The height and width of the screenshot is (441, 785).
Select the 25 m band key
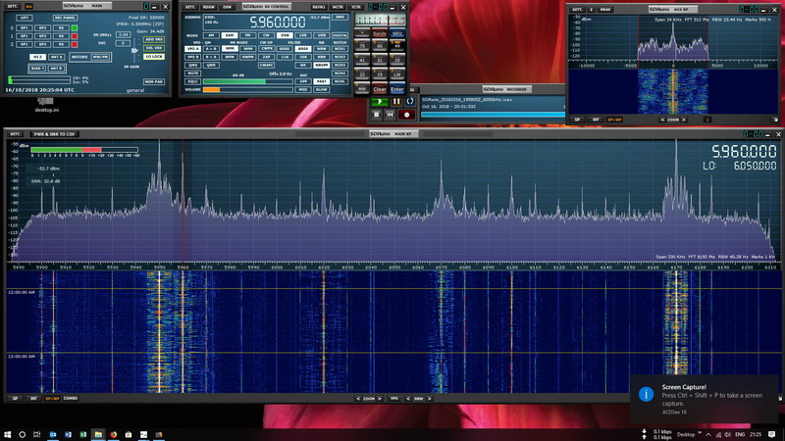397,60
